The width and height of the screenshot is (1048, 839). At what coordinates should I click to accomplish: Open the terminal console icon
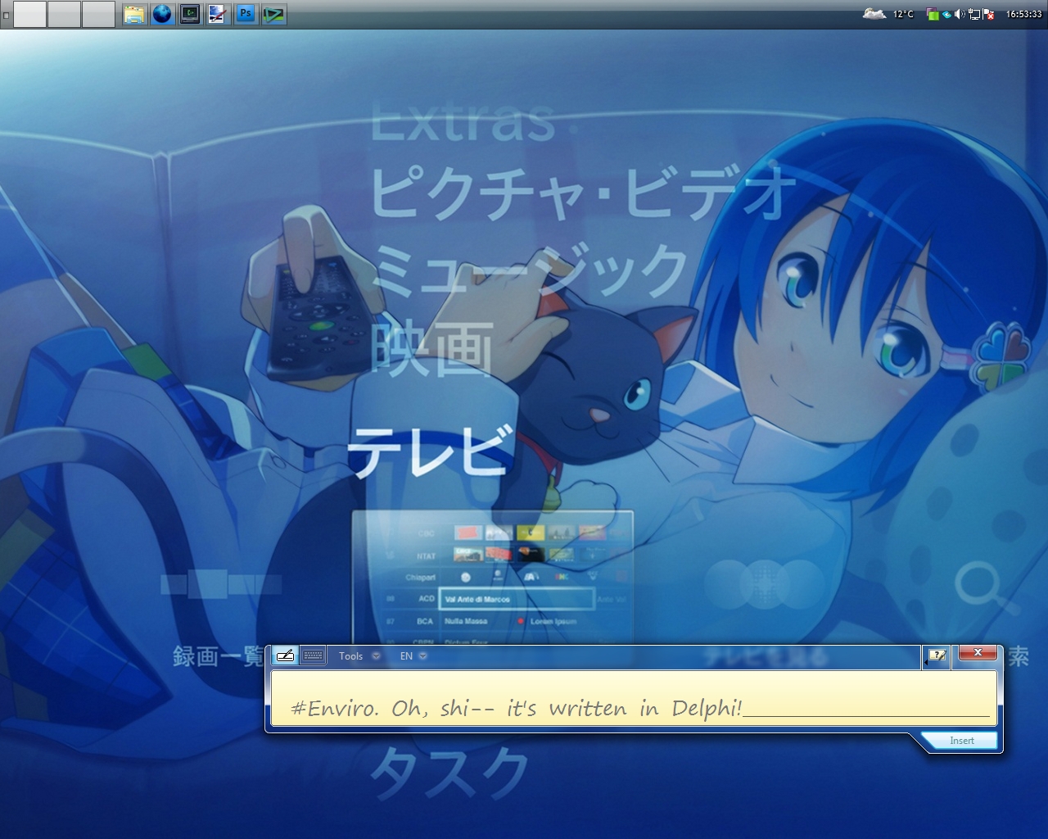pos(190,14)
